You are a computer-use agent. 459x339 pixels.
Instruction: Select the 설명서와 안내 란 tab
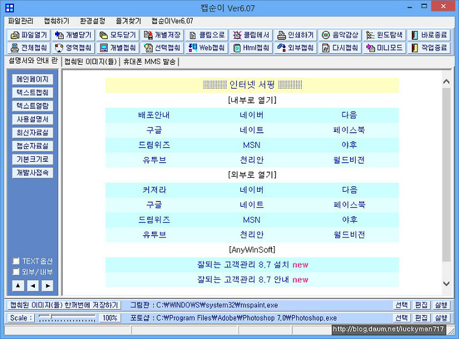[x=33, y=61]
